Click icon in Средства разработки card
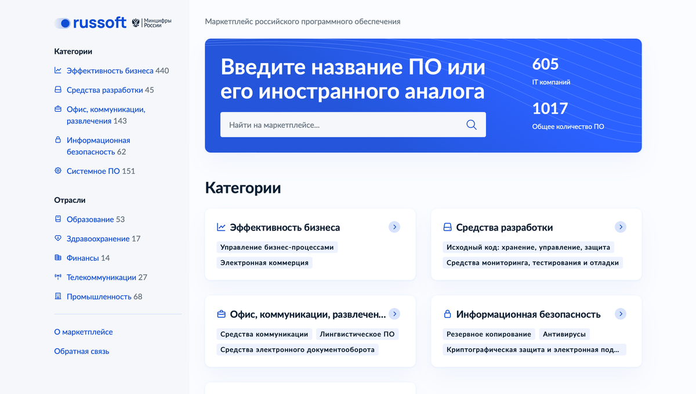The width and height of the screenshot is (696, 394). [447, 227]
